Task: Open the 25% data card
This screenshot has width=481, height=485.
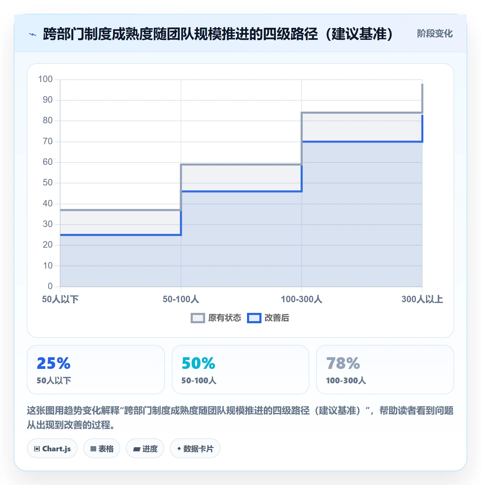Action: pyautogui.click(x=96, y=370)
